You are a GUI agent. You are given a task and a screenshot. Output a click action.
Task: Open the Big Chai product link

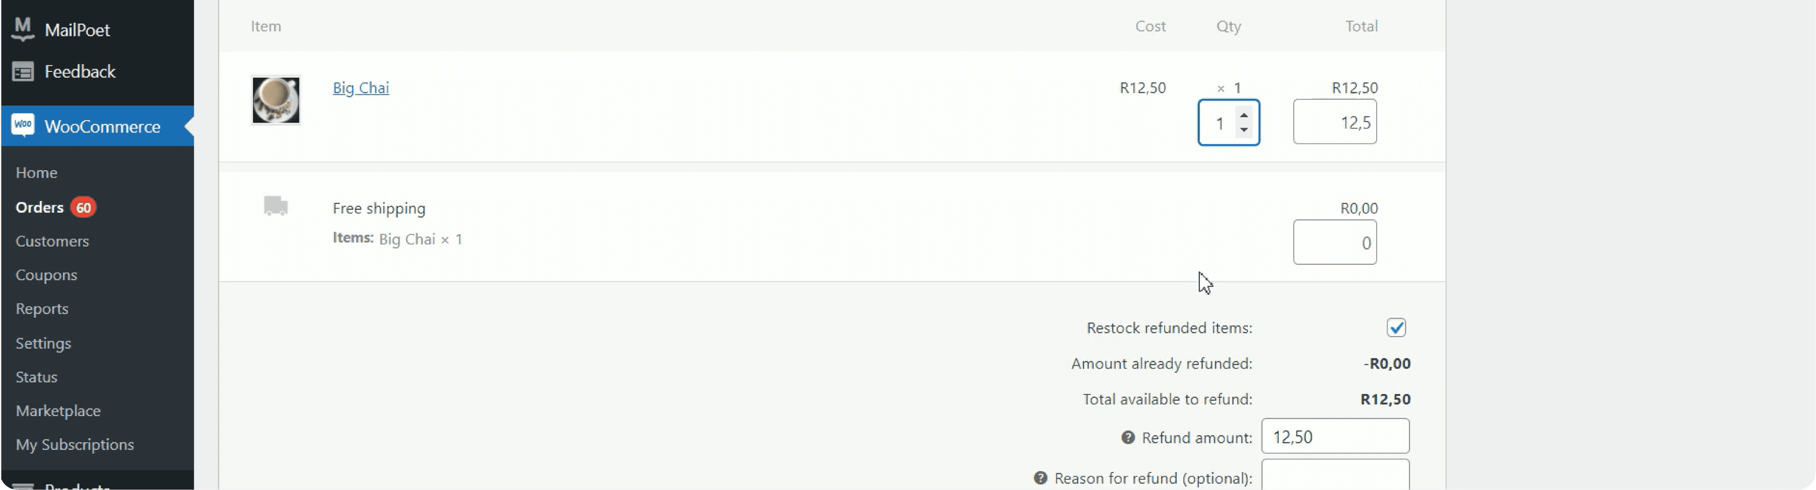point(361,88)
